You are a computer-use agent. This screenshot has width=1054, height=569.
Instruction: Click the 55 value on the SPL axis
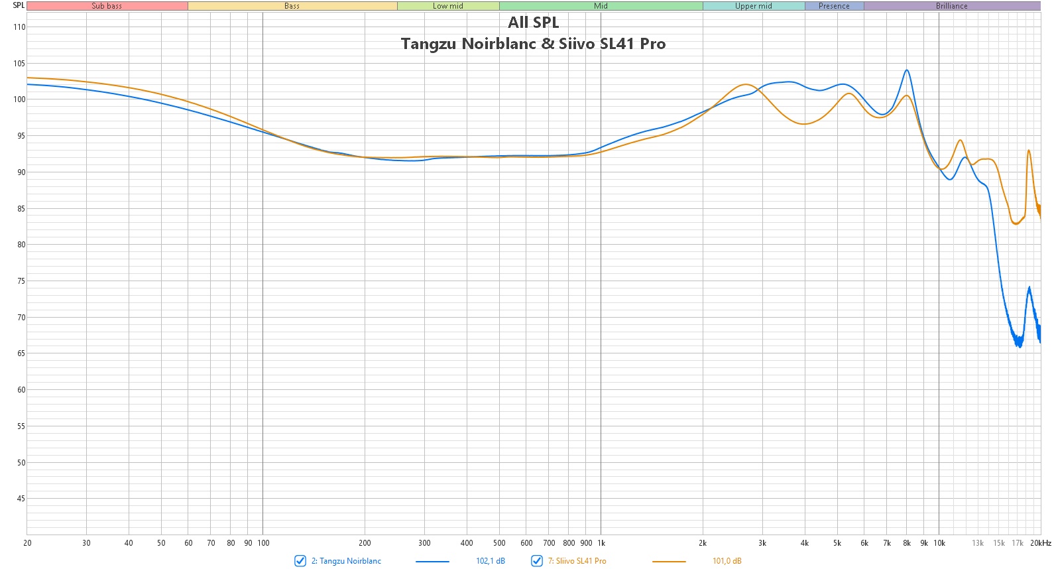coord(21,426)
